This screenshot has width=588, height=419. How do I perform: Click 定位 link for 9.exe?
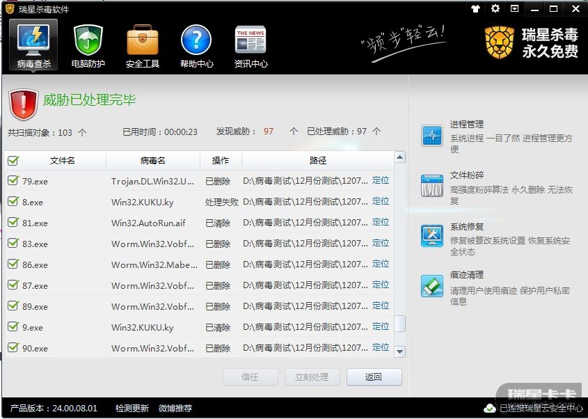[381, 326]
